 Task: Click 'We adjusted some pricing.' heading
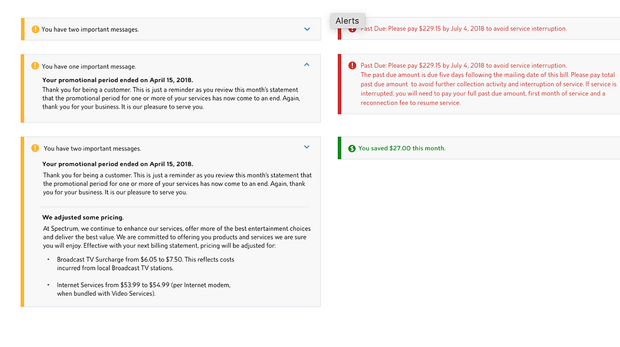pos(83,217)
